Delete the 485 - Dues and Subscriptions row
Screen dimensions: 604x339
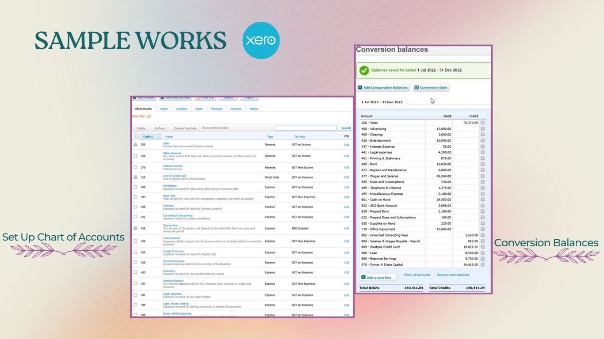point(483,182)
